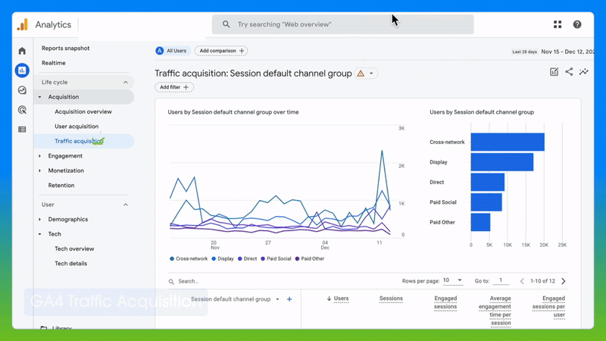Open the Retention report
Viewport: 606px width, 341px height.
point(61,185)
